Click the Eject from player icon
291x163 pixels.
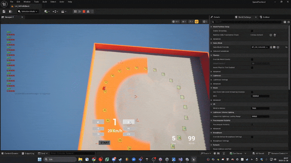(88, 11)
